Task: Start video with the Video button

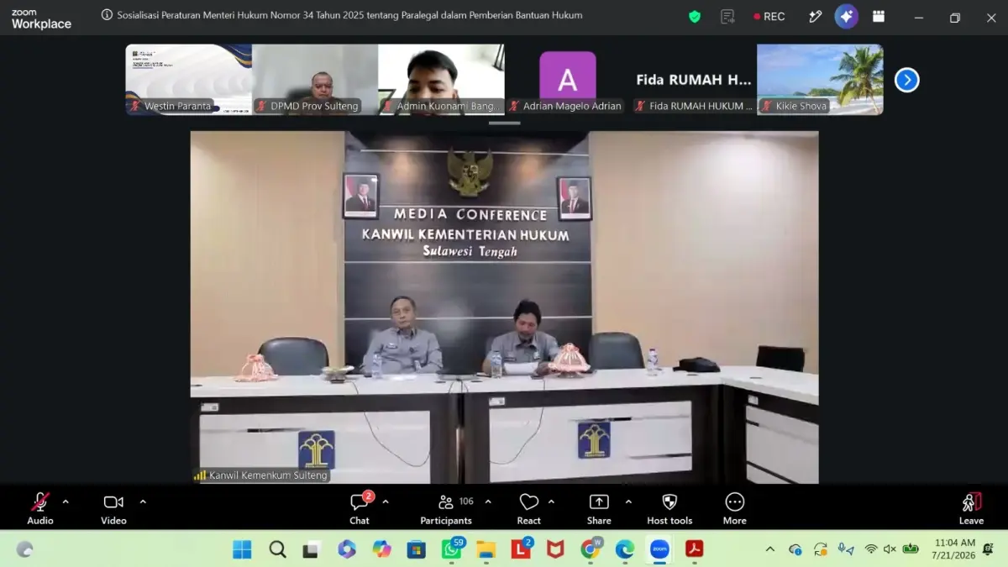Action: 113,508
